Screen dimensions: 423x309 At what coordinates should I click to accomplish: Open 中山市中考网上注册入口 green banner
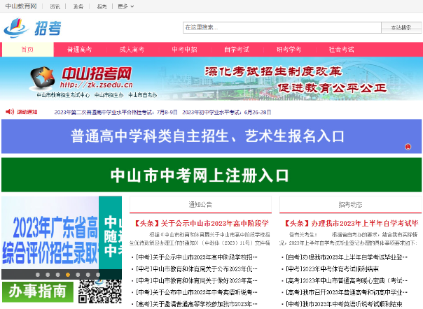tap(211, 175)
